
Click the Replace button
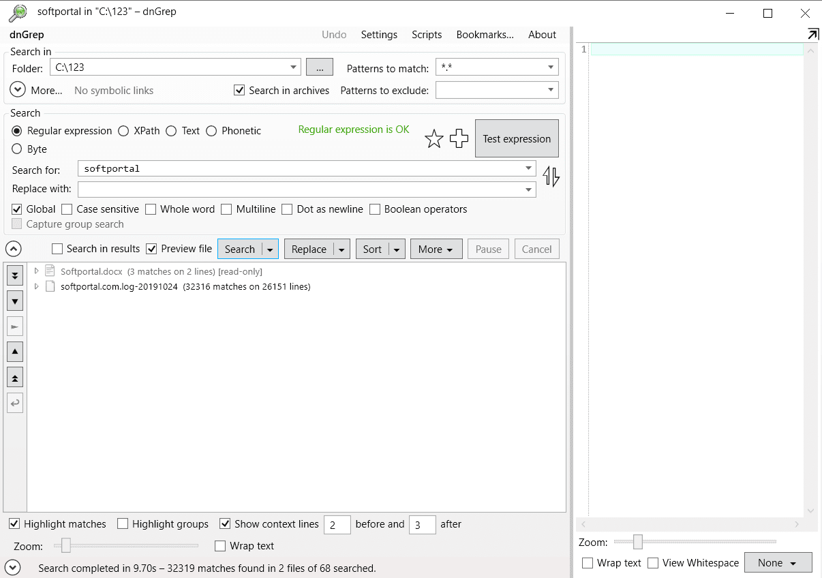point(309,249)
